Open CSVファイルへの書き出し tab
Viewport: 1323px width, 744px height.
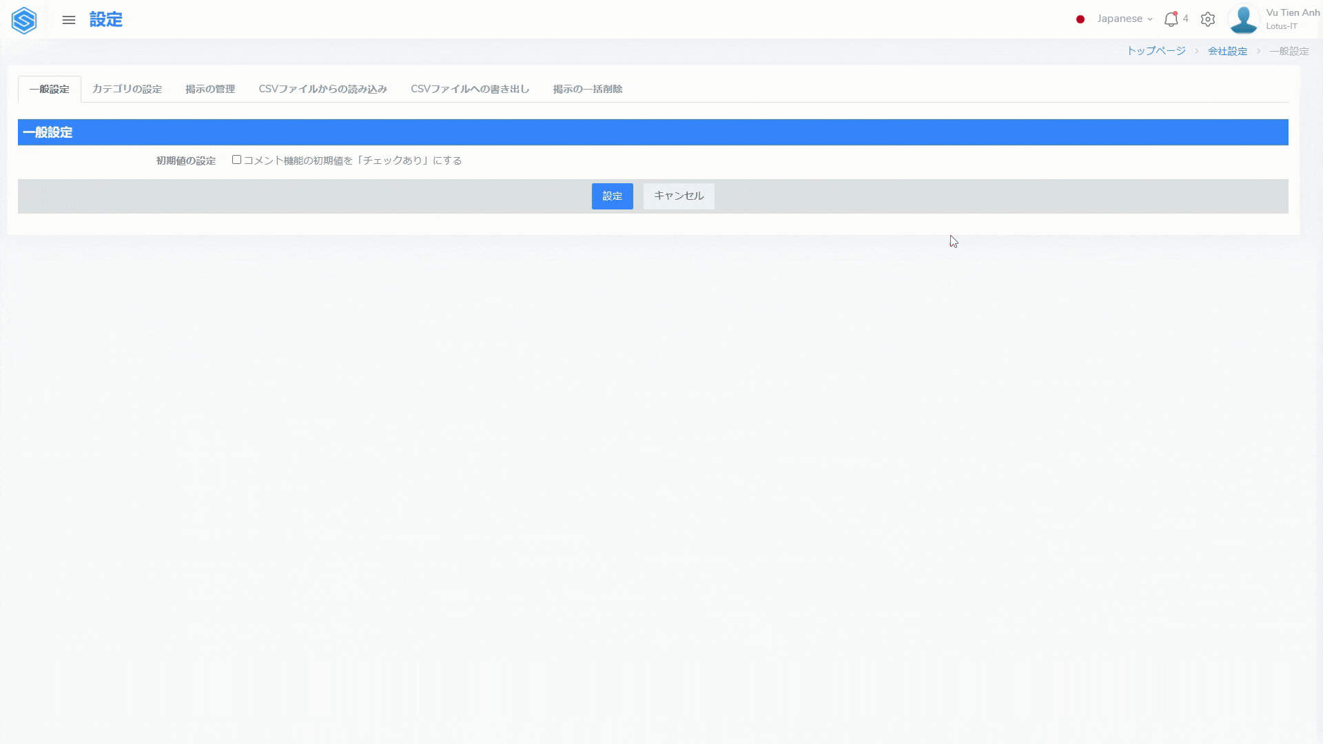click(470, 90)
